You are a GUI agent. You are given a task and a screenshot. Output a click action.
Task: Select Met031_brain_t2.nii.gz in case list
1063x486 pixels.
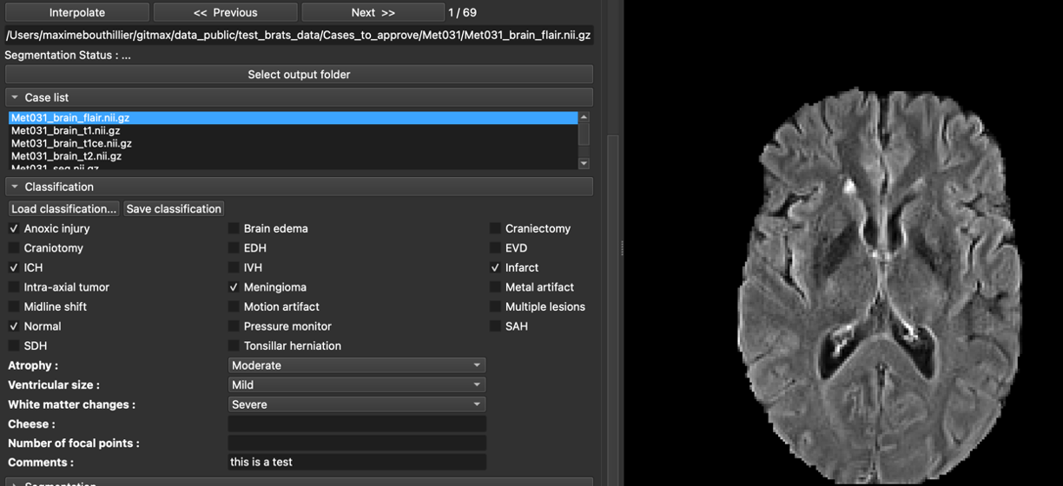point(293,156)
